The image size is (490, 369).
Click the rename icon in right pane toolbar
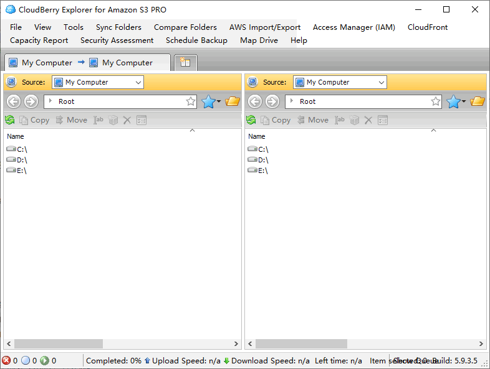tap(340, 120)
